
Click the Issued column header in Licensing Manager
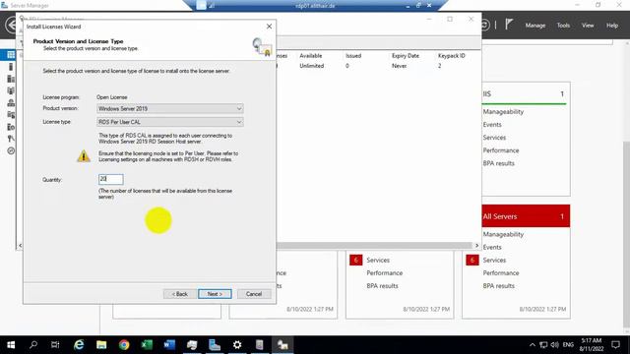[353, 56]
